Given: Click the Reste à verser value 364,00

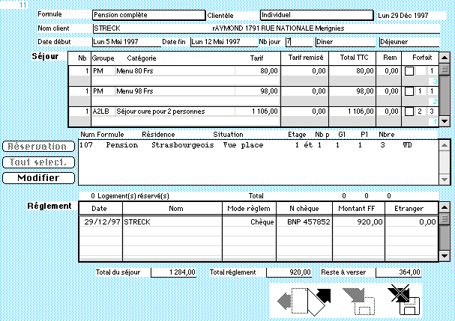Looking at the screenshot, I should coord(398,272).
